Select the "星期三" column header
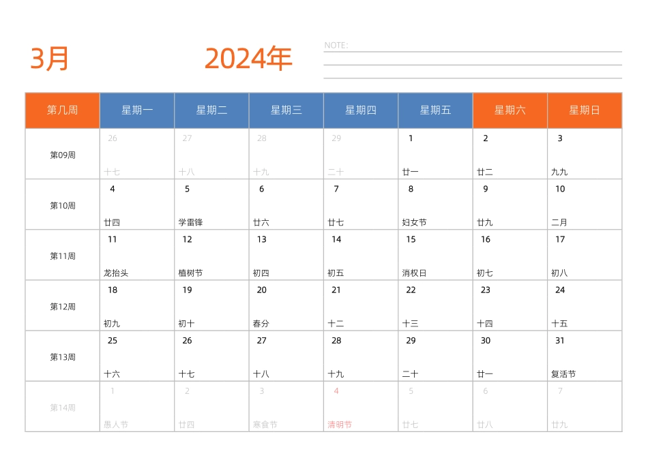 286,110
